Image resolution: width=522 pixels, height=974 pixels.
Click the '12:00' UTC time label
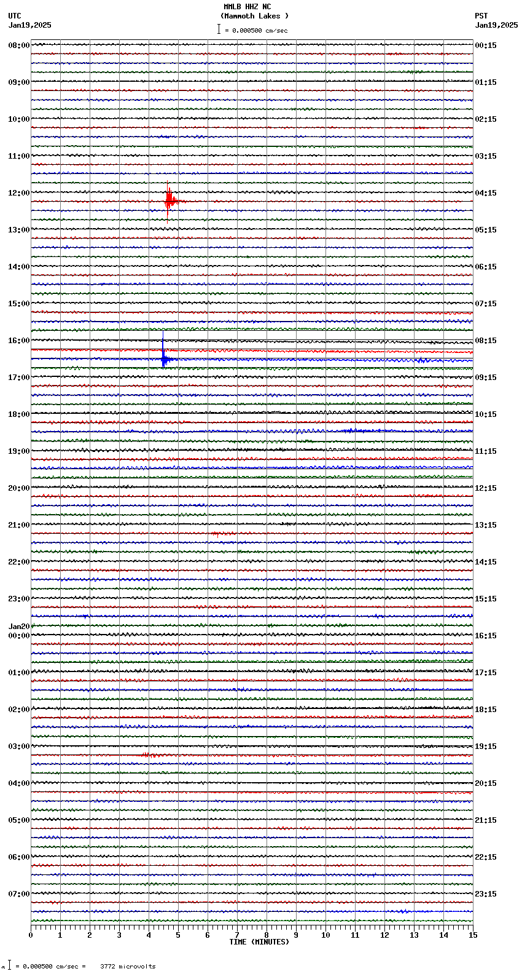click(18, 193)
